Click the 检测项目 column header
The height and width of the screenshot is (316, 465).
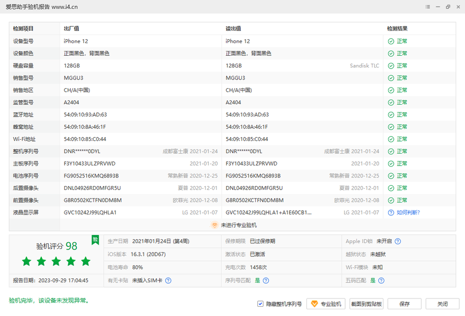tap(23, 29)
